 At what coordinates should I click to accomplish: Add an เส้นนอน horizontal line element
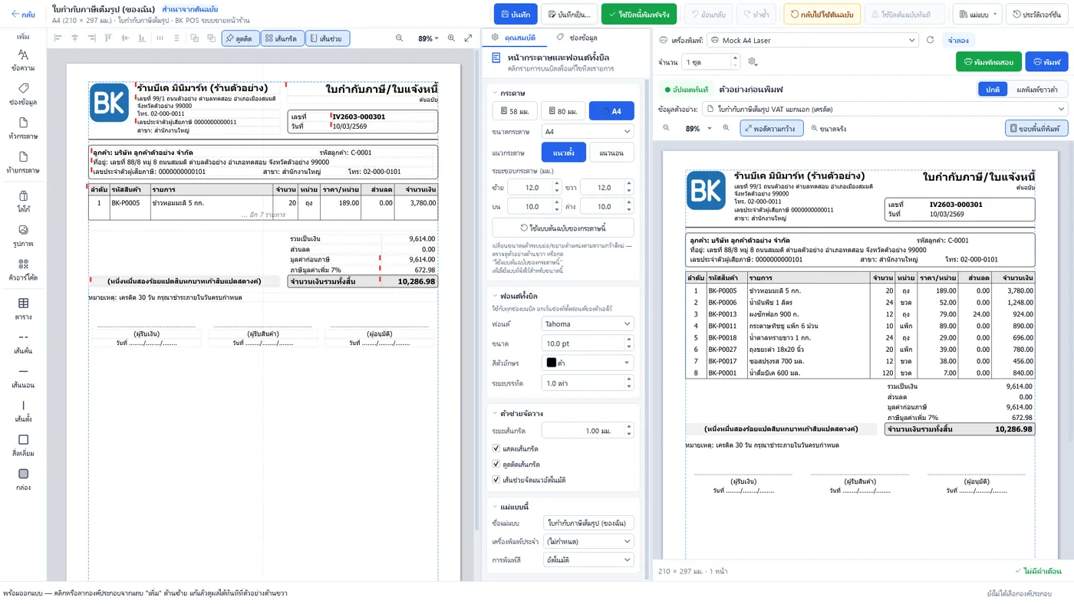click(x=23, y=377)
